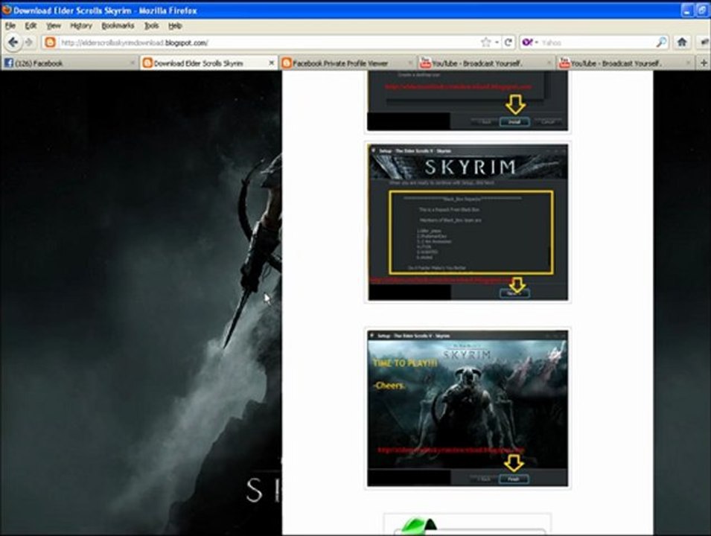711x536 pixels.
Task: Open the View menu
Action: click(x=53, y=26)
